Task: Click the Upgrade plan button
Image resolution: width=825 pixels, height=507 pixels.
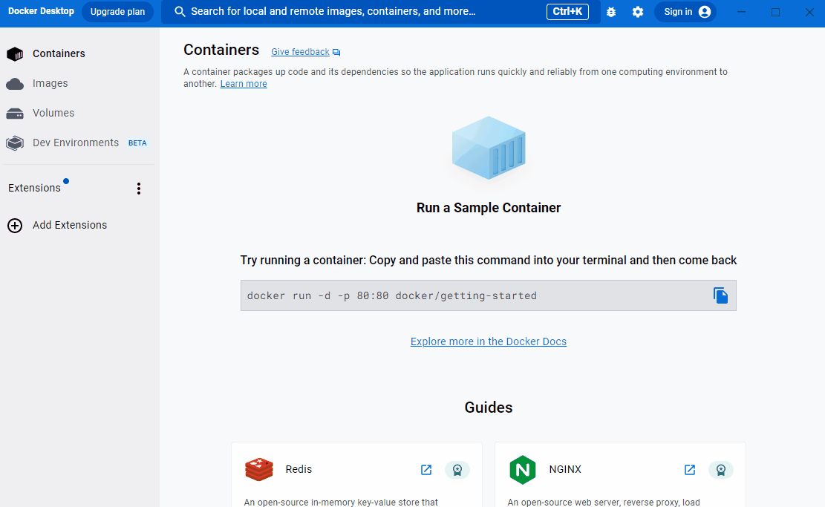Action: tap(117, 12)
